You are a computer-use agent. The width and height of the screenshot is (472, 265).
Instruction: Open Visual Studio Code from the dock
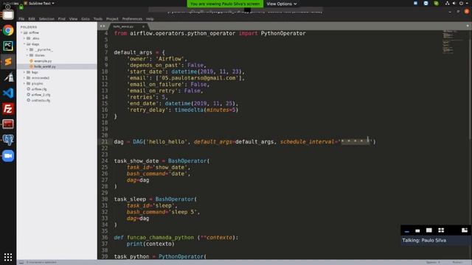point(8,93)
